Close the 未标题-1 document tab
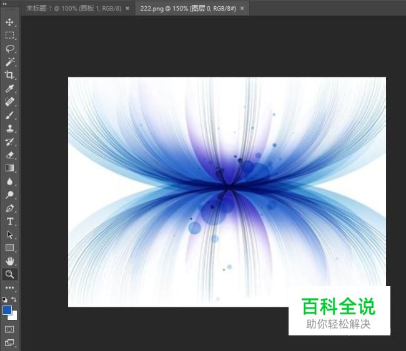The image size is (406, 351). tap(127, 8)
